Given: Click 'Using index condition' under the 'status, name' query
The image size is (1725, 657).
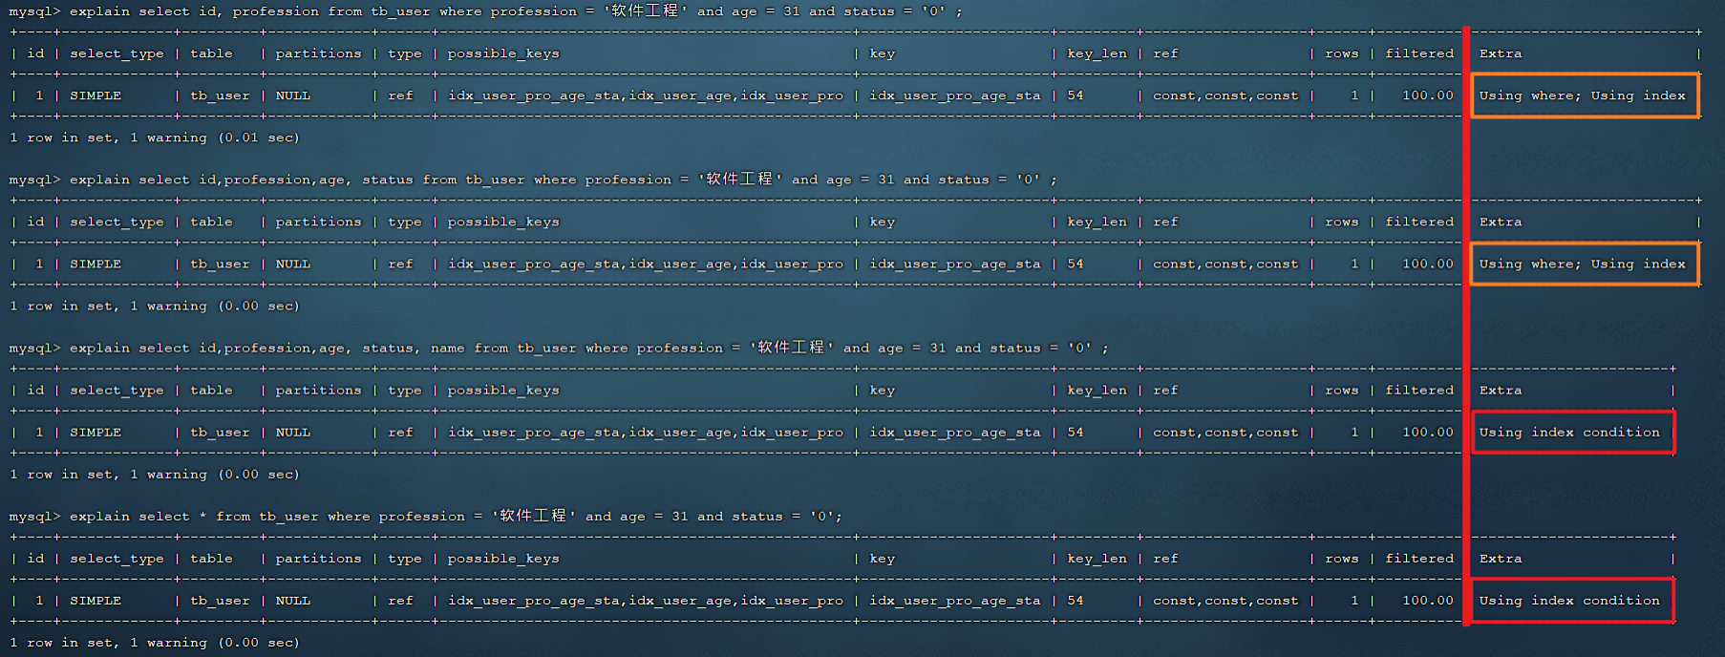Looking at the screenshot, I should (x=1569, y=433).
